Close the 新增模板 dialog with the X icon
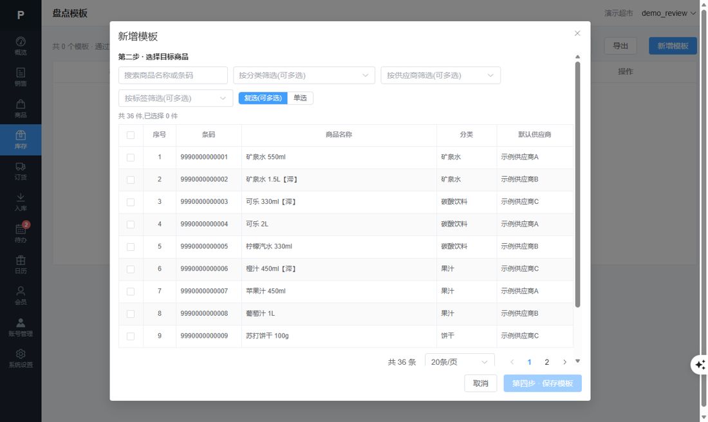The width and height of the screenshot is (708, 422). 577,33
